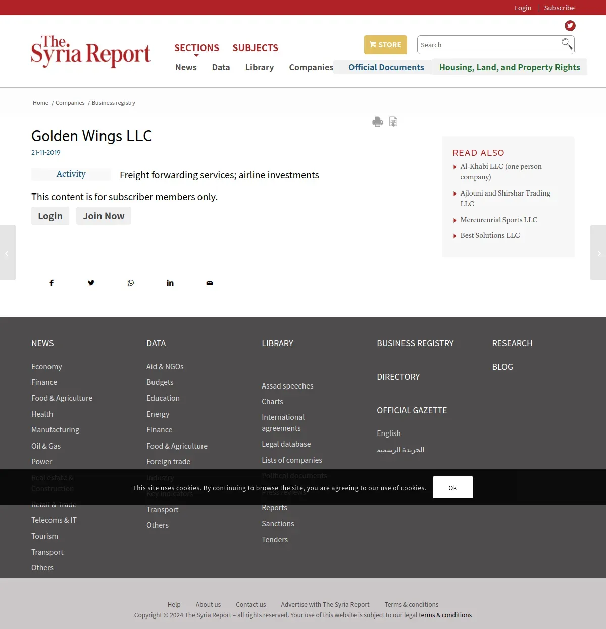
Task: Open Budgets footer link
Action: point(160,382)
